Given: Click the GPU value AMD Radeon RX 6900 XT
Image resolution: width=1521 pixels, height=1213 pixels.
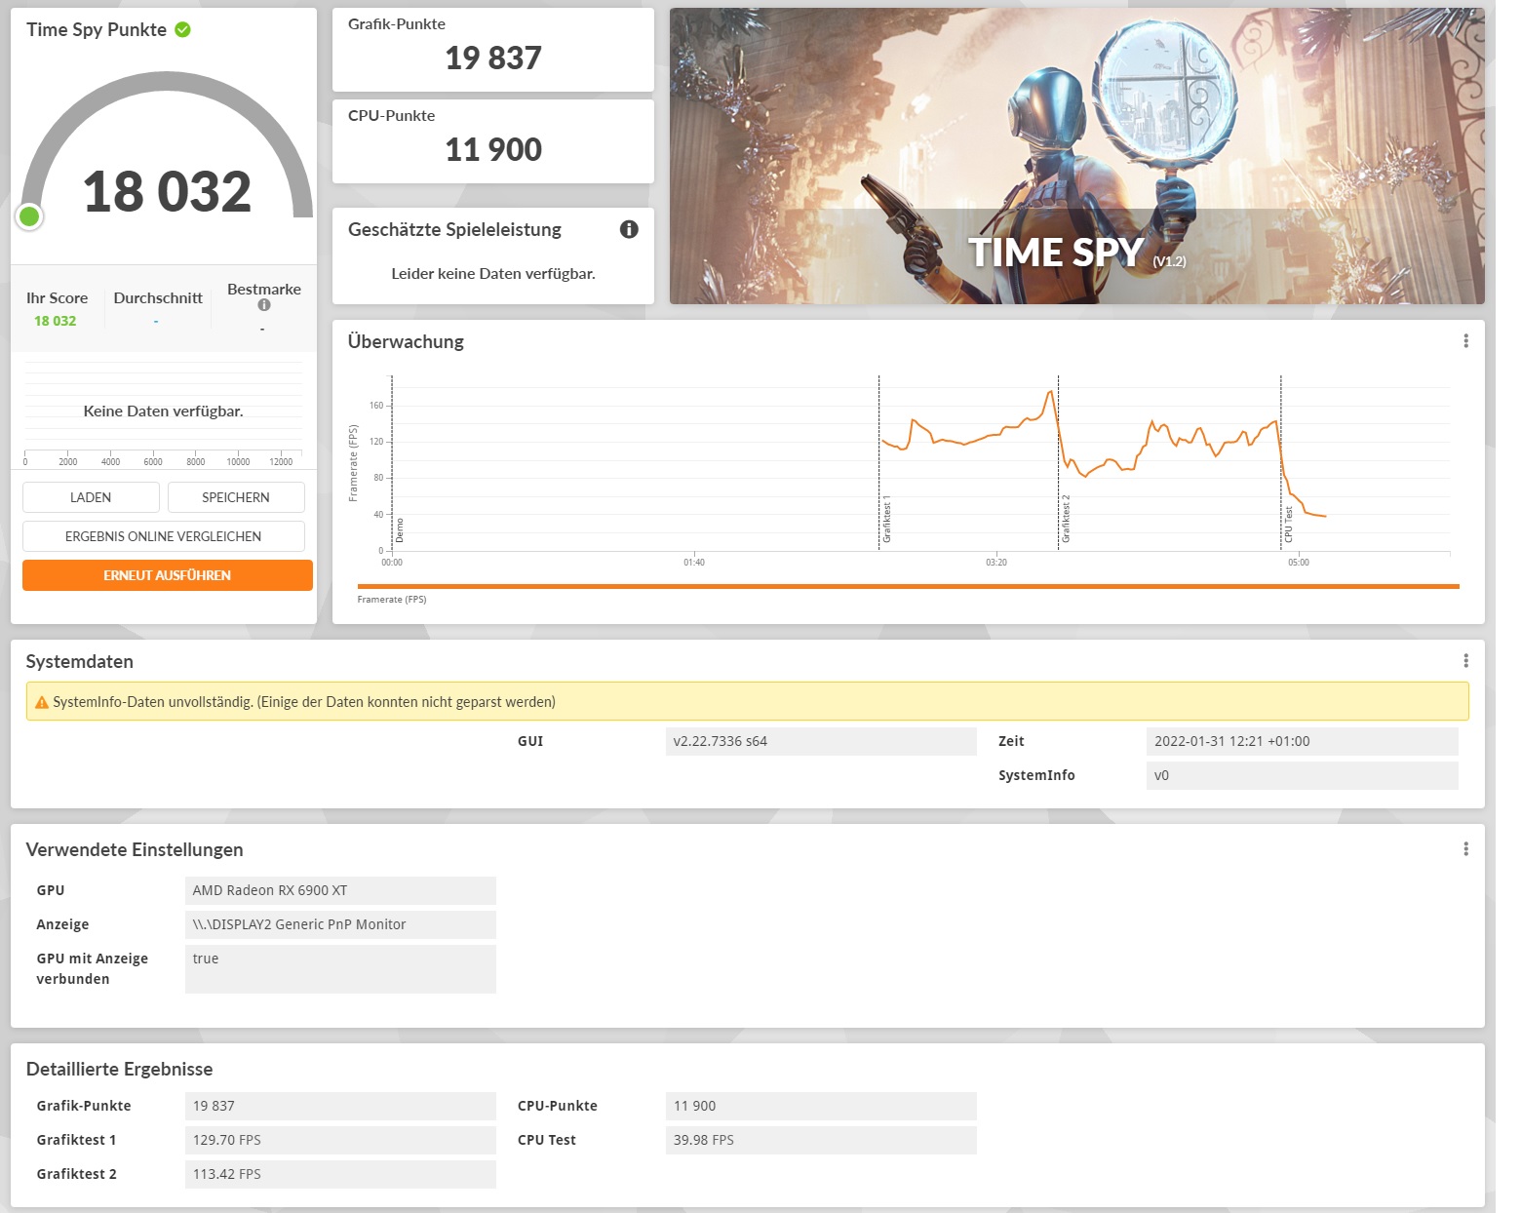Looking at the screenshot, I should (x=340, y=890).
